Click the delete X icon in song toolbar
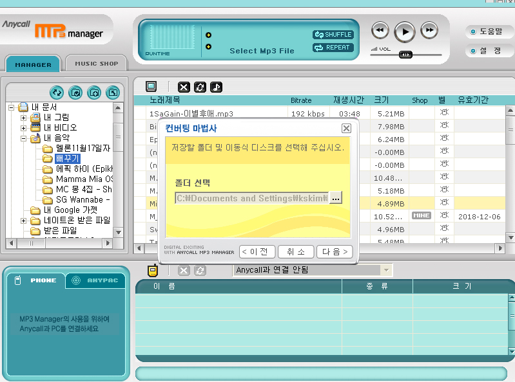The width and height of the screenshot is (515, 382). (184, 87)
